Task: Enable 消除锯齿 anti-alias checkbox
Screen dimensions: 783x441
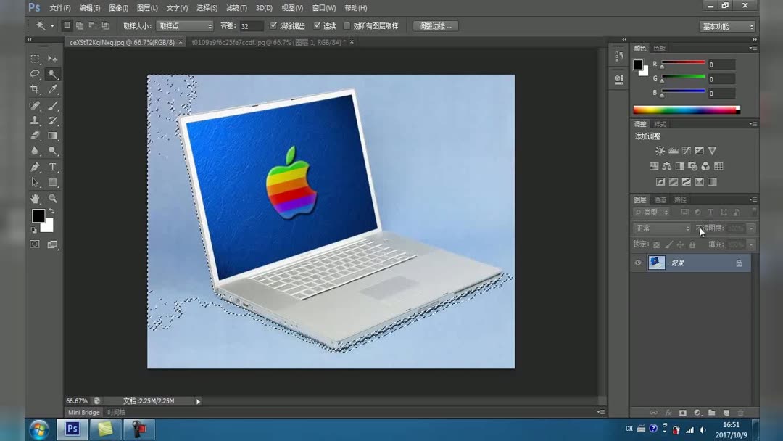Action: pos(273,25)
